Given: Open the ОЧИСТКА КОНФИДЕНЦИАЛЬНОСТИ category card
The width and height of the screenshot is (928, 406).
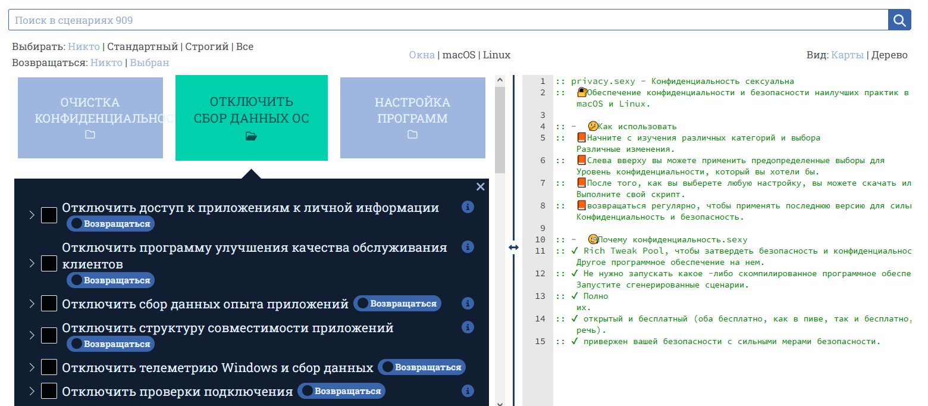Looking at the screenshot, I should [x=90, y=118].
